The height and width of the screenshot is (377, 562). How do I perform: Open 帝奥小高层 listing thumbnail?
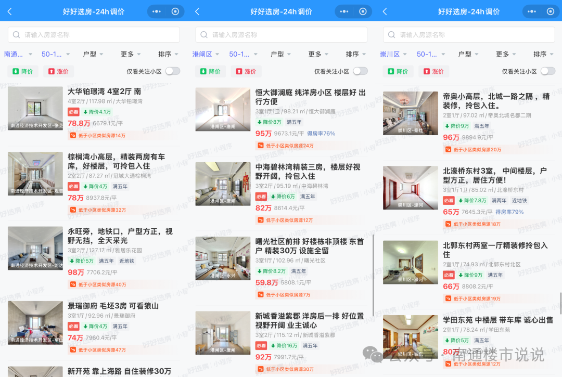411,113
